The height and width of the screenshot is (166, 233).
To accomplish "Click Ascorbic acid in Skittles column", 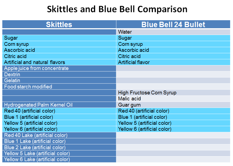I will pos(59,50).
